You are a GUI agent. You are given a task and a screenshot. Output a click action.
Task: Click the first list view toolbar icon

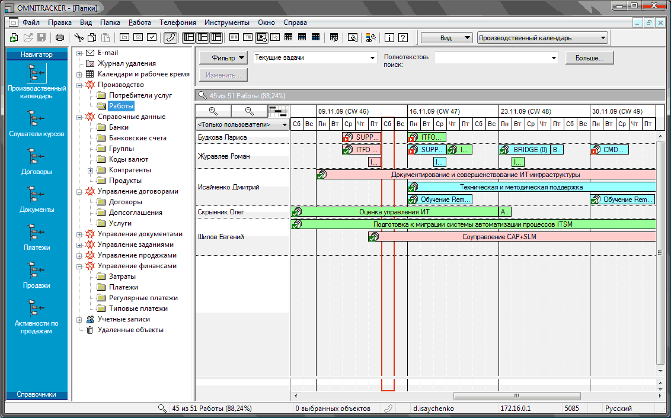(234, 38)
